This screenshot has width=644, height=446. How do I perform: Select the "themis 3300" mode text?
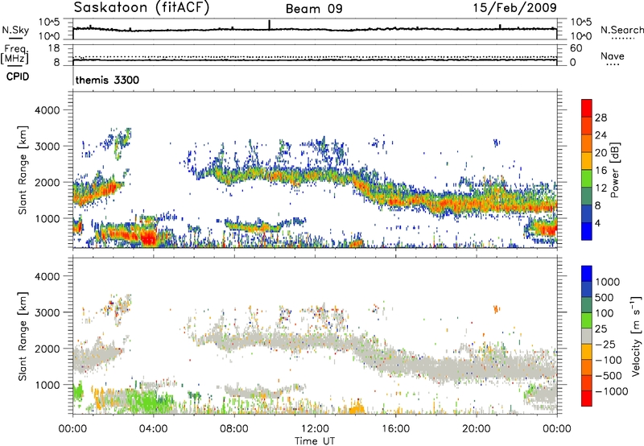(x=107, y=80)
